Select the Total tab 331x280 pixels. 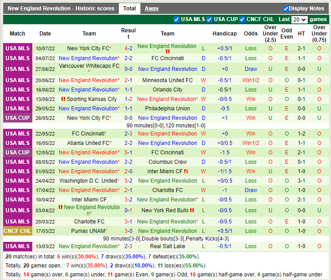tap(130, 9)
